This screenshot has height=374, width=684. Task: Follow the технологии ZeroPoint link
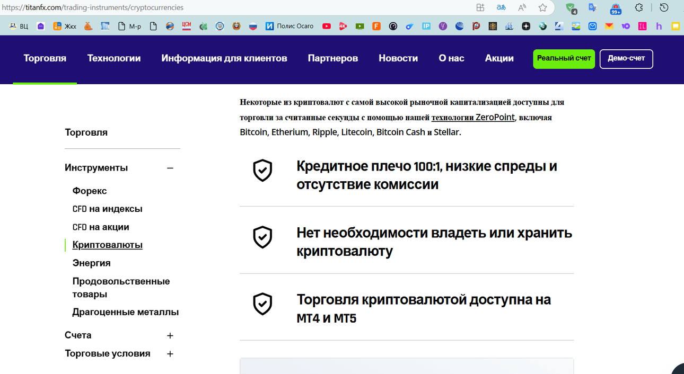click(x=473, y=118)
